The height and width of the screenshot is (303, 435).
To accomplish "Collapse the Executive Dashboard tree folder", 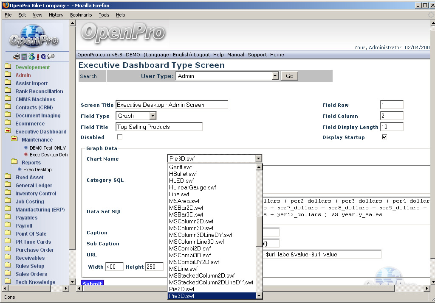I will tap(8, 131).
